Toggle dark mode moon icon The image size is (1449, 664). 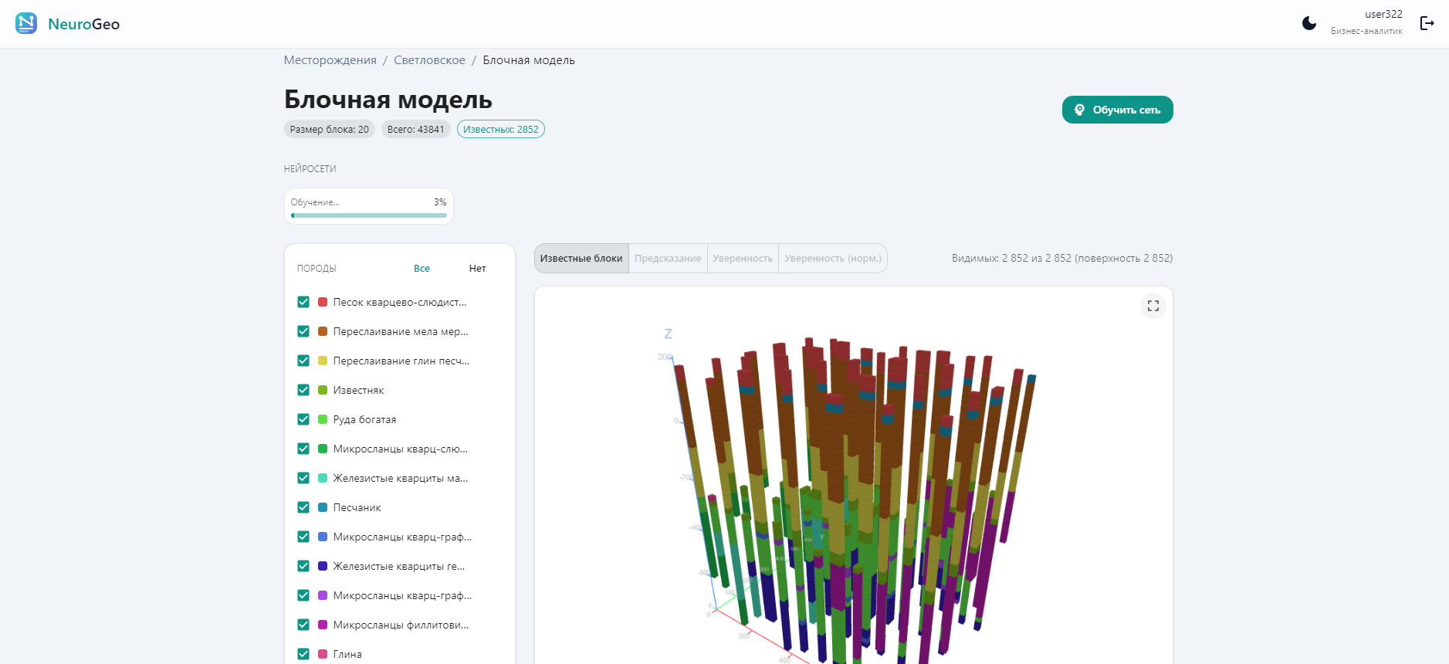(x=1309, y=23)
